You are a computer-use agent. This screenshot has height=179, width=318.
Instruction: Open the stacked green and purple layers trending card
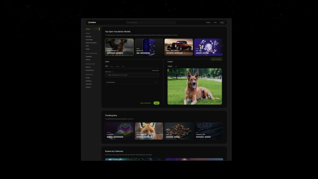coord(119,131)
